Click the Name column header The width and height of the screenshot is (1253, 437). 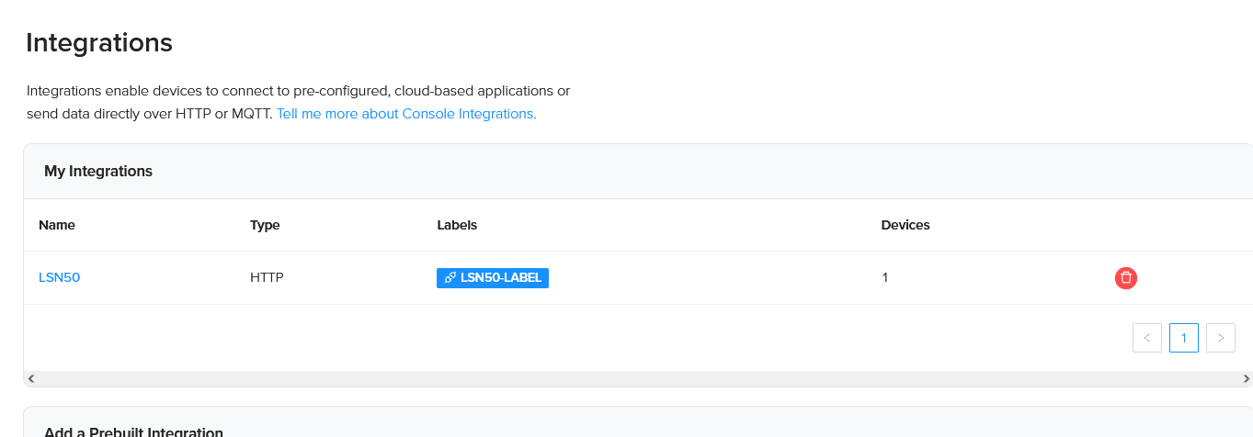pyautogui.click(x=57, y=225)
